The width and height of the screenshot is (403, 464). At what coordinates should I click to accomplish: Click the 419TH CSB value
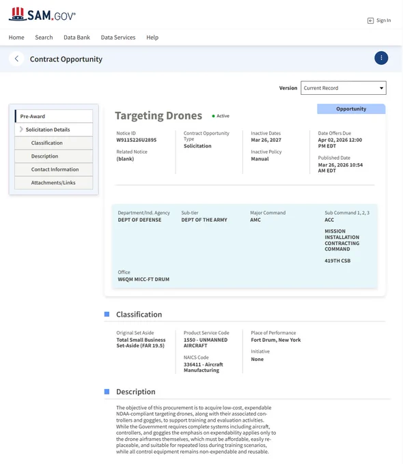coord(337,261)
